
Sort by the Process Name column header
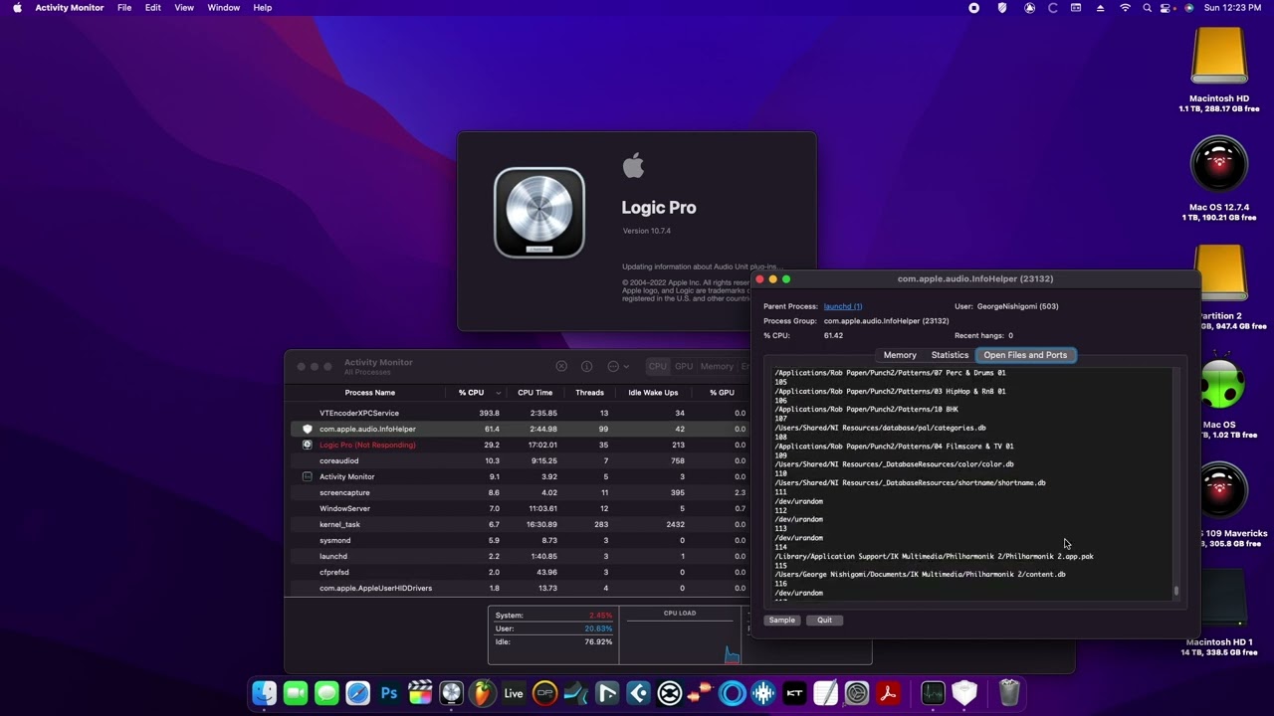tap(370, 393)
